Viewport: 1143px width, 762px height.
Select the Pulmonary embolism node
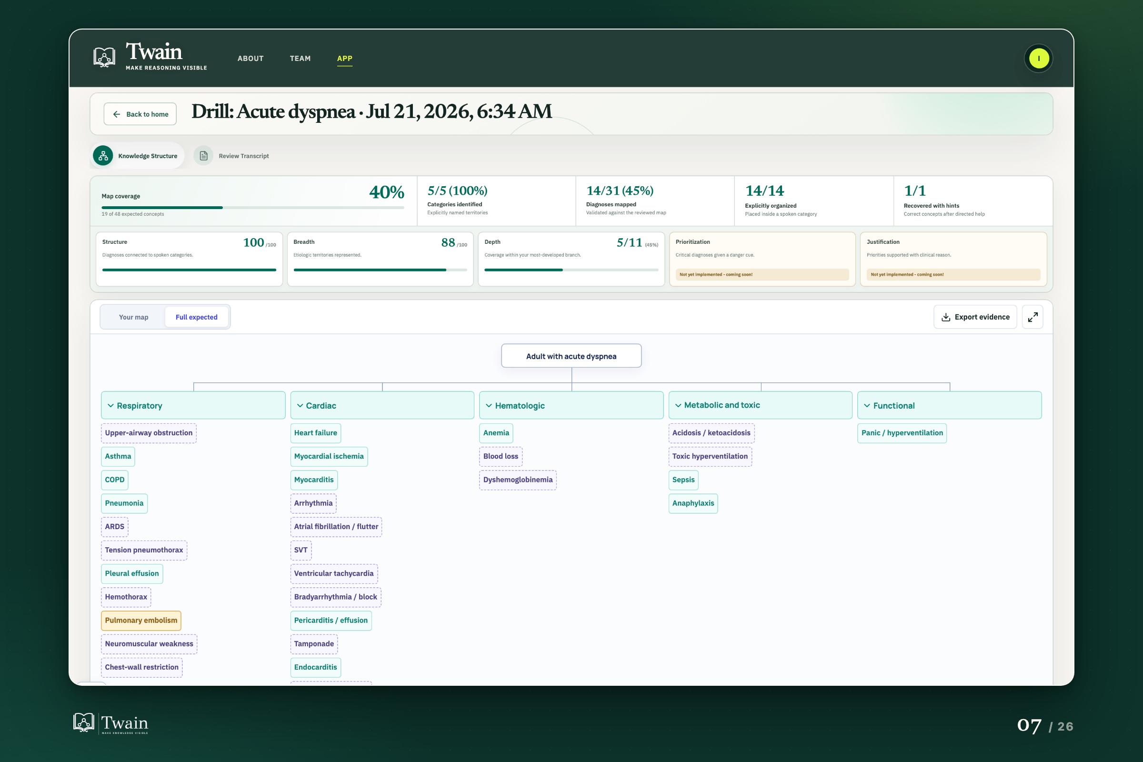[x=141, y=620]
